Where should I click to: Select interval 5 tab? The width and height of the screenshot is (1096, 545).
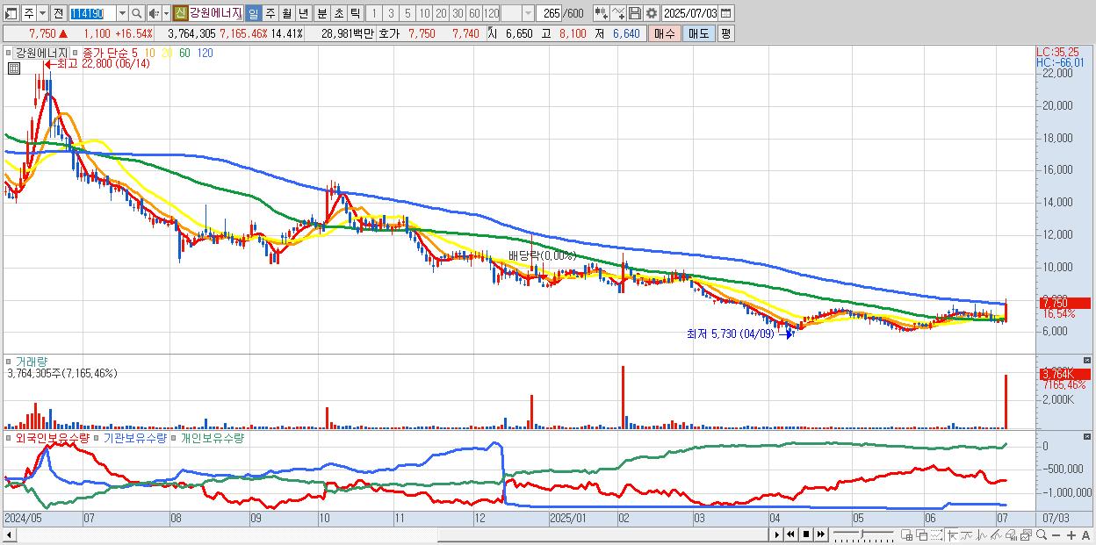pos(407,14)
